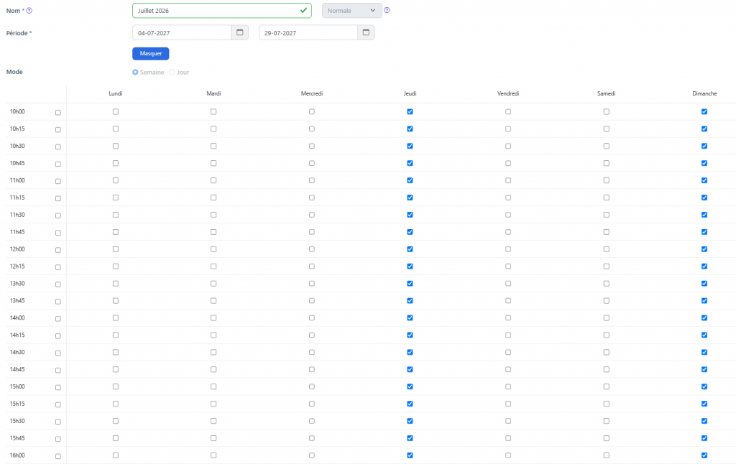Check Lundi at 10h00
The image size is (736, 464).
point(116,111)
